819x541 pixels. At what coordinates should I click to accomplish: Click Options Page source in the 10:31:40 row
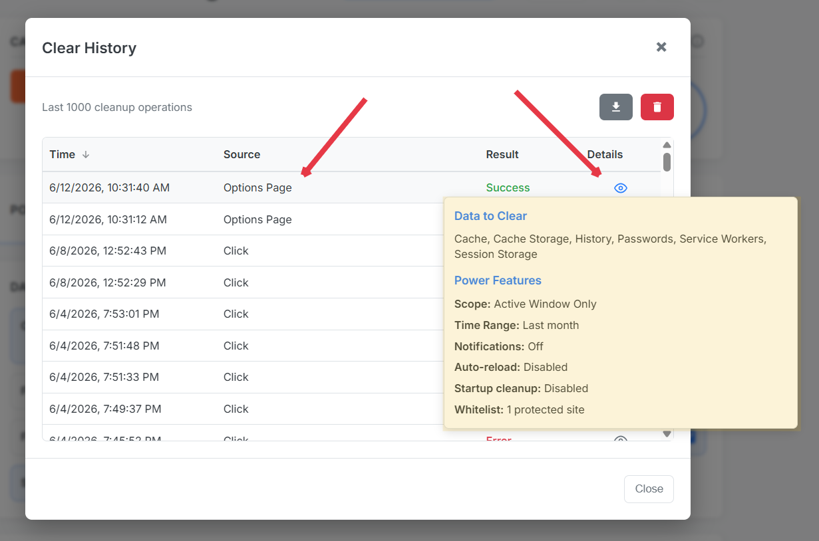(257, 188)
